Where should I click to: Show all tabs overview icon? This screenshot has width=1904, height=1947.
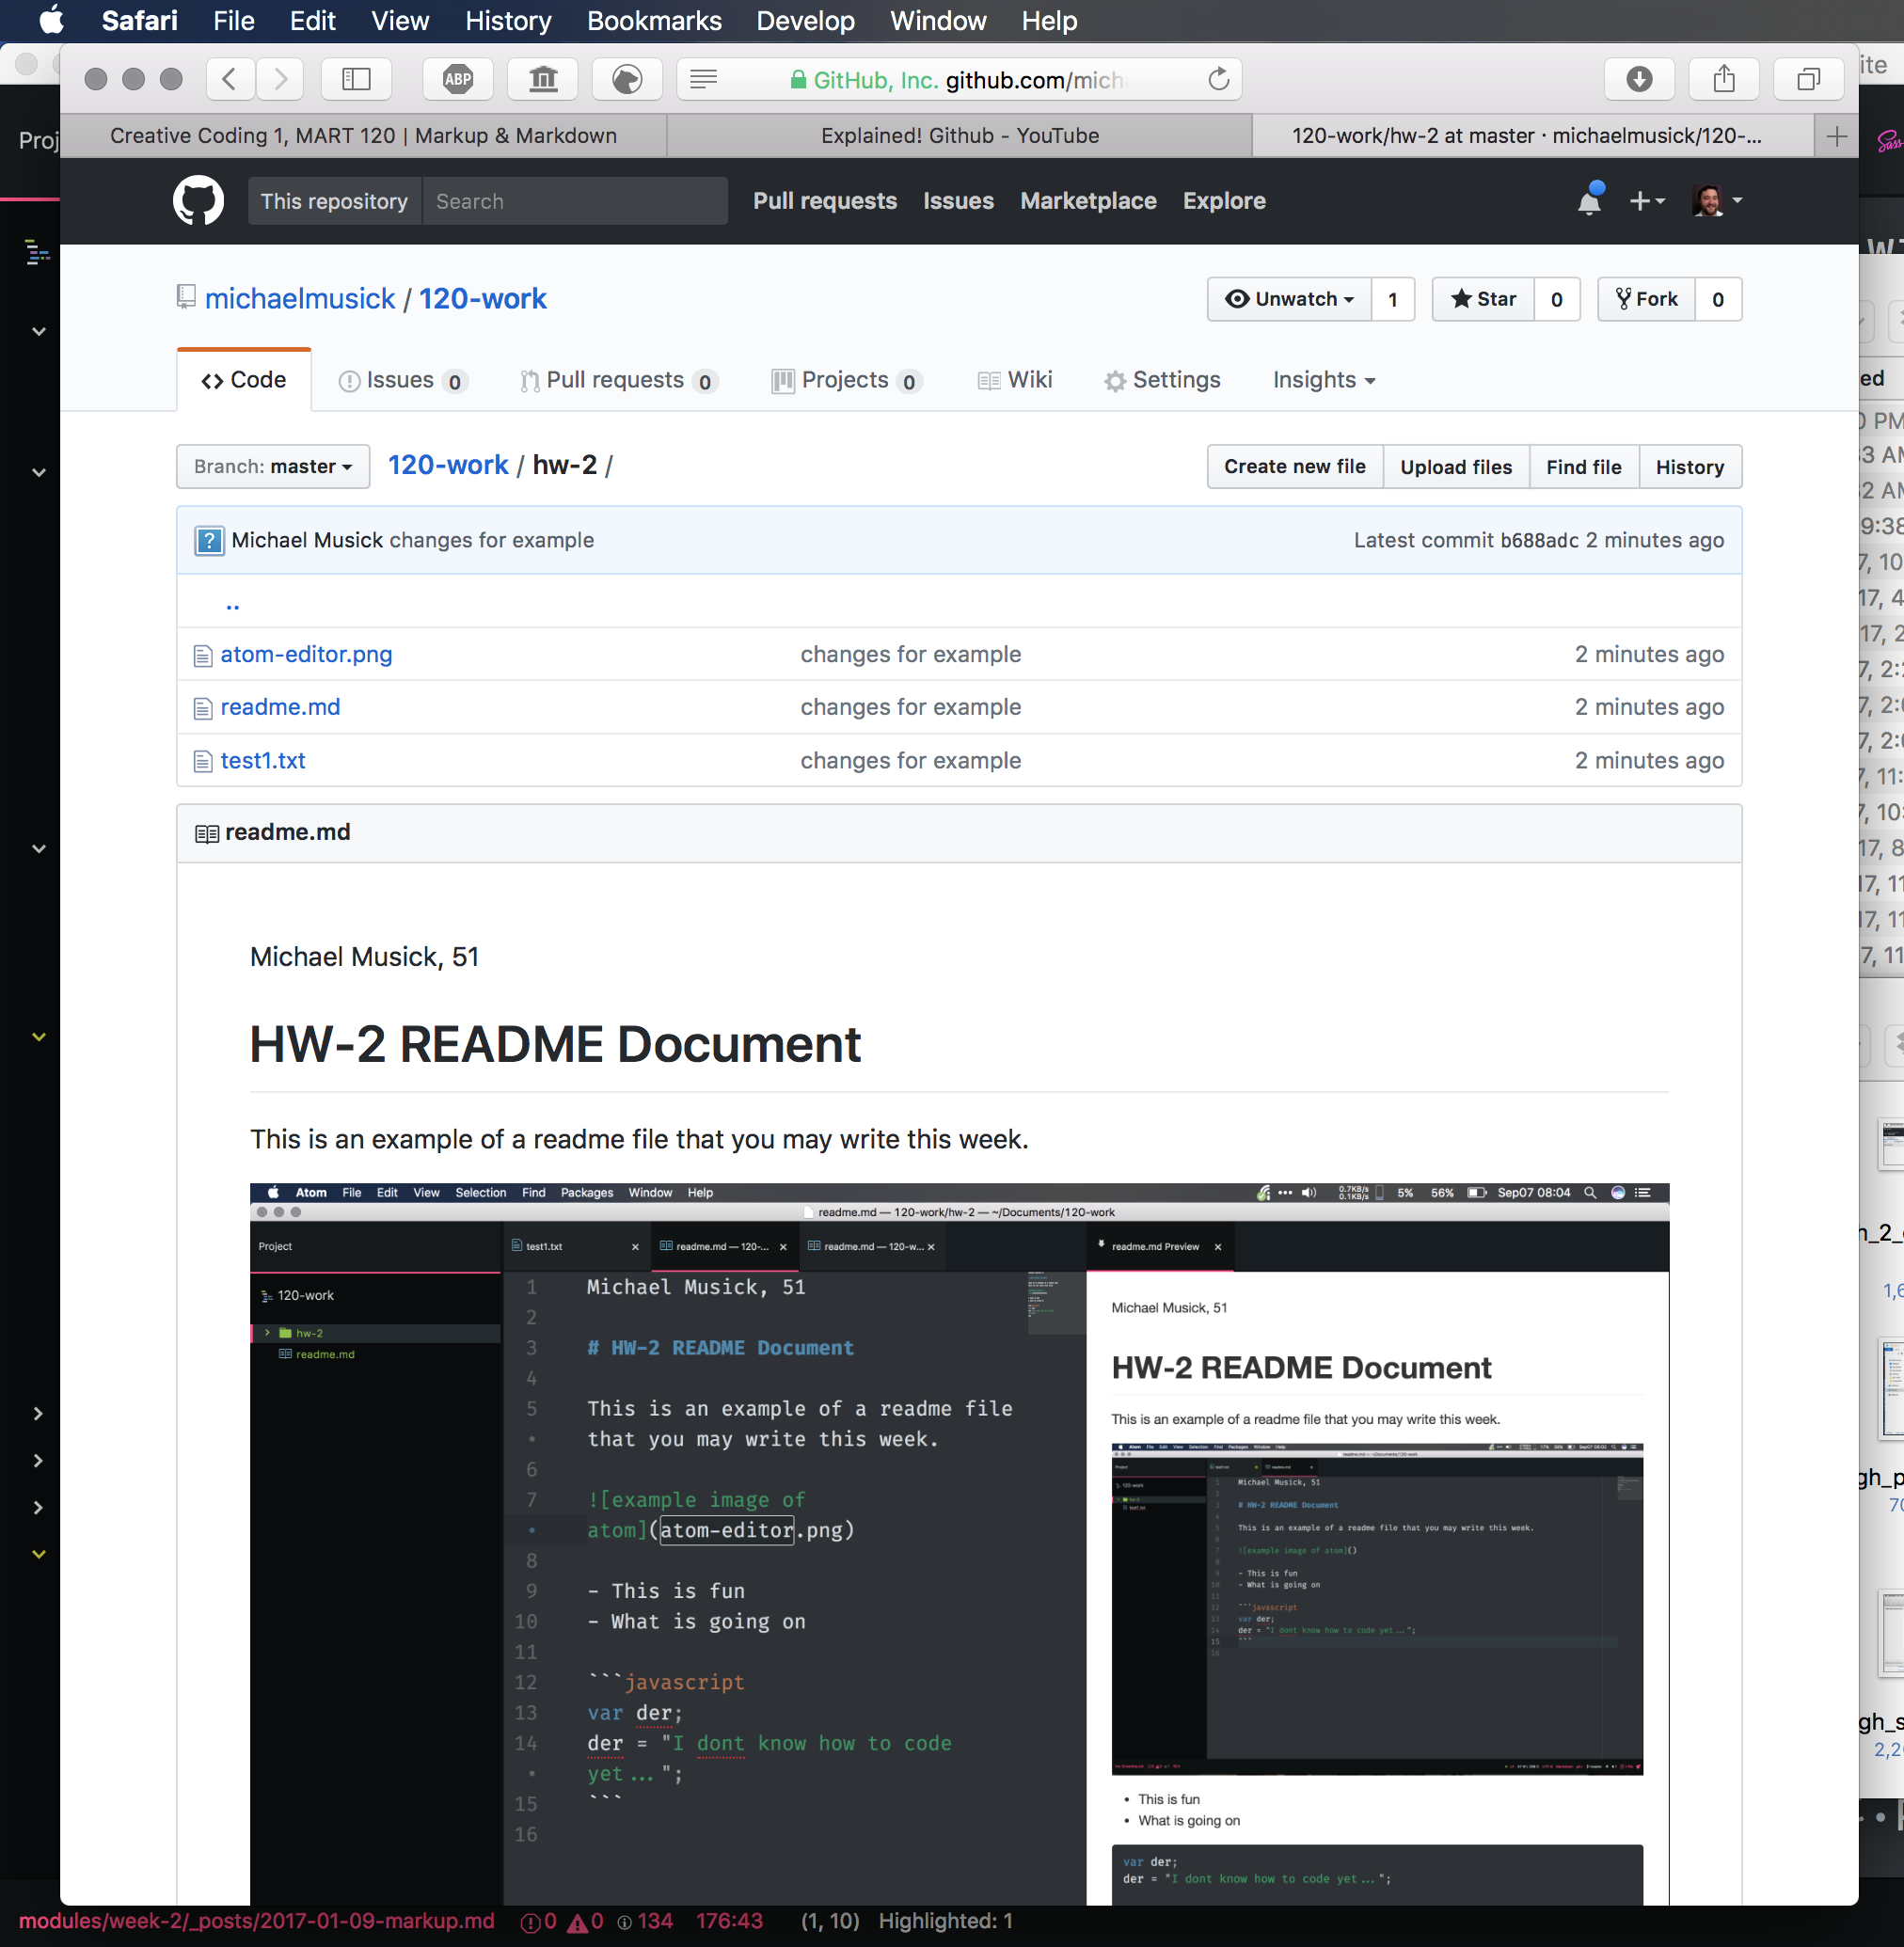tap(1808, 79)
